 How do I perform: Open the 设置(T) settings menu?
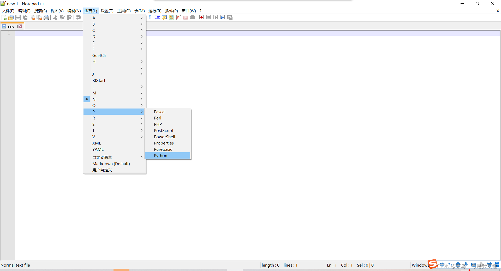point(107,11)
